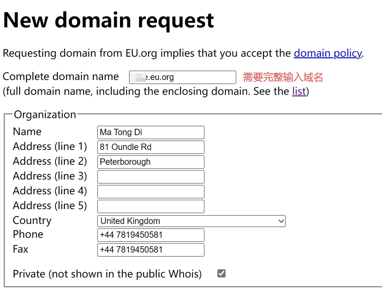Viewport: 382px width, 291px height.
Task: Open the Country dropdown
Action: (191, 221)
